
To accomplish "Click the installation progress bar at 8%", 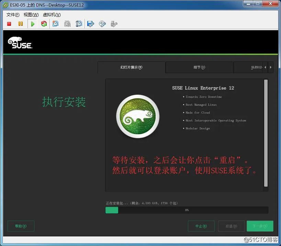I will coord(187,210).
